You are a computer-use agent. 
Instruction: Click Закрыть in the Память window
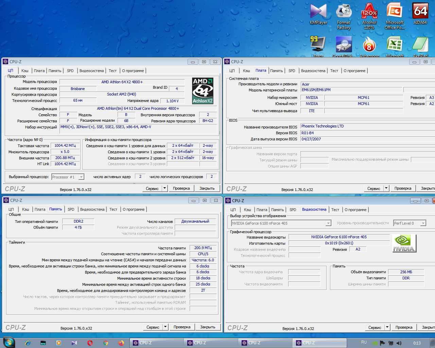[208, 327]
